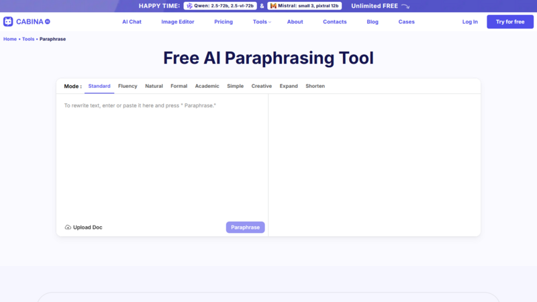
Task: Navigate to Contacts
Action: pos(334,21)
